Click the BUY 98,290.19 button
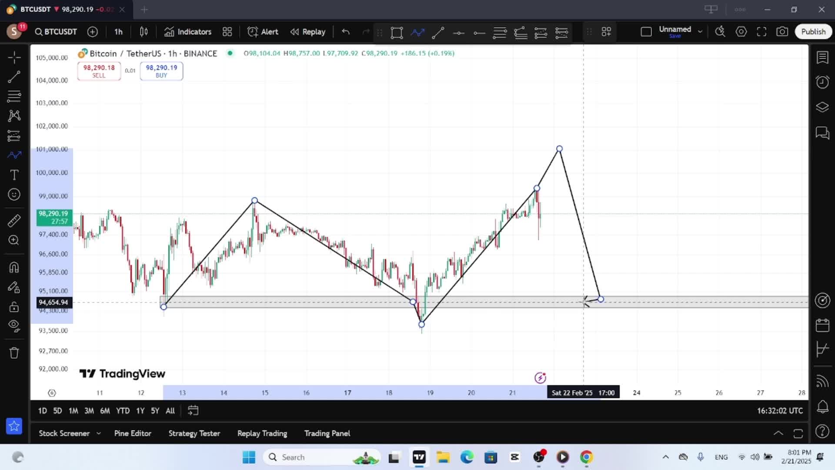 pos(161,71)
